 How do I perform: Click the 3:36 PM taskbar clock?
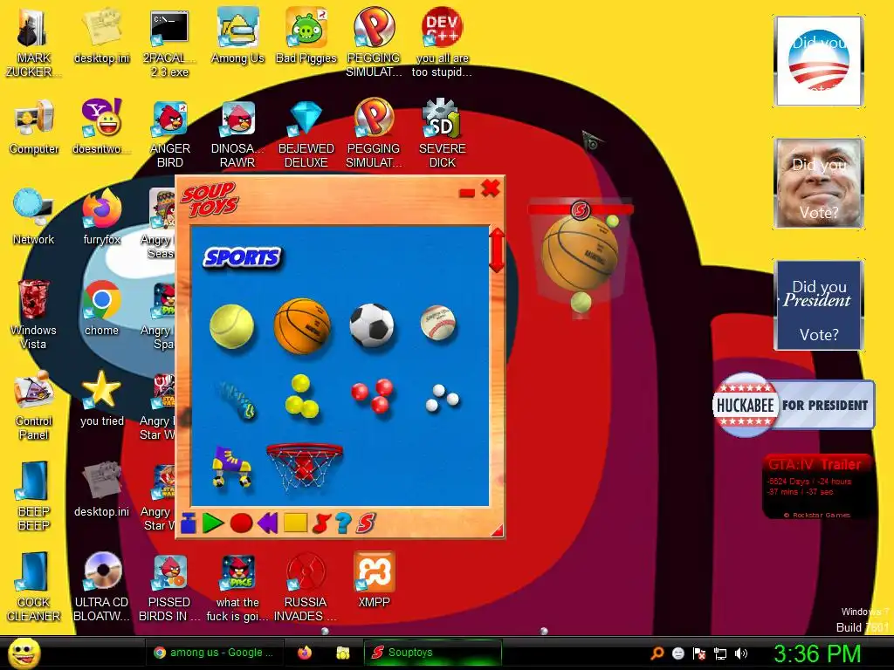click(x=816, y=653)
